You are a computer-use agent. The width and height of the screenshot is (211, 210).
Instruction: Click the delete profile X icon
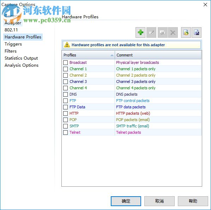[x=173, y=32]
